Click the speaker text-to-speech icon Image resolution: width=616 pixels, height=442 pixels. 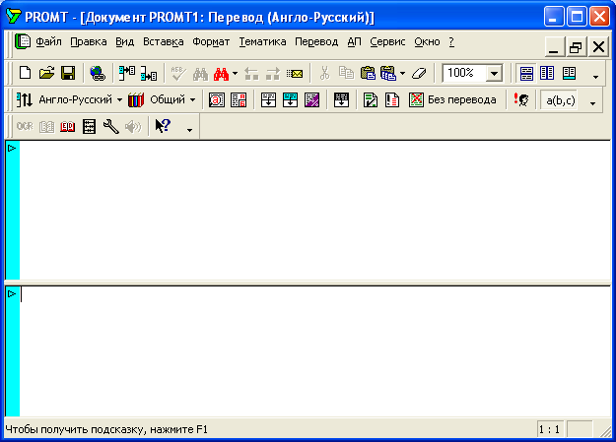click(133, 126)
